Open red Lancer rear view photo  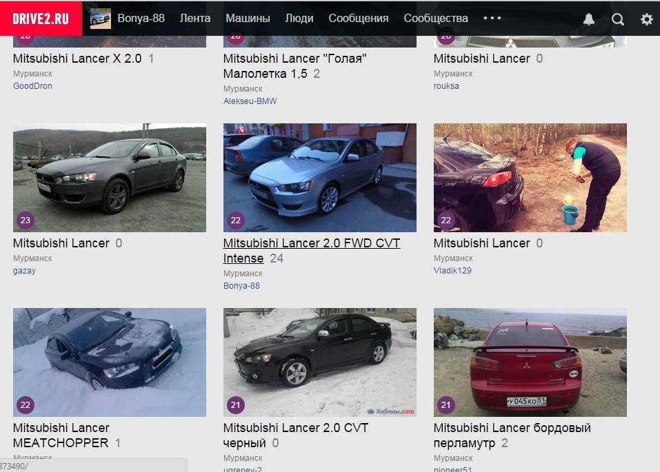coord(530,362)
